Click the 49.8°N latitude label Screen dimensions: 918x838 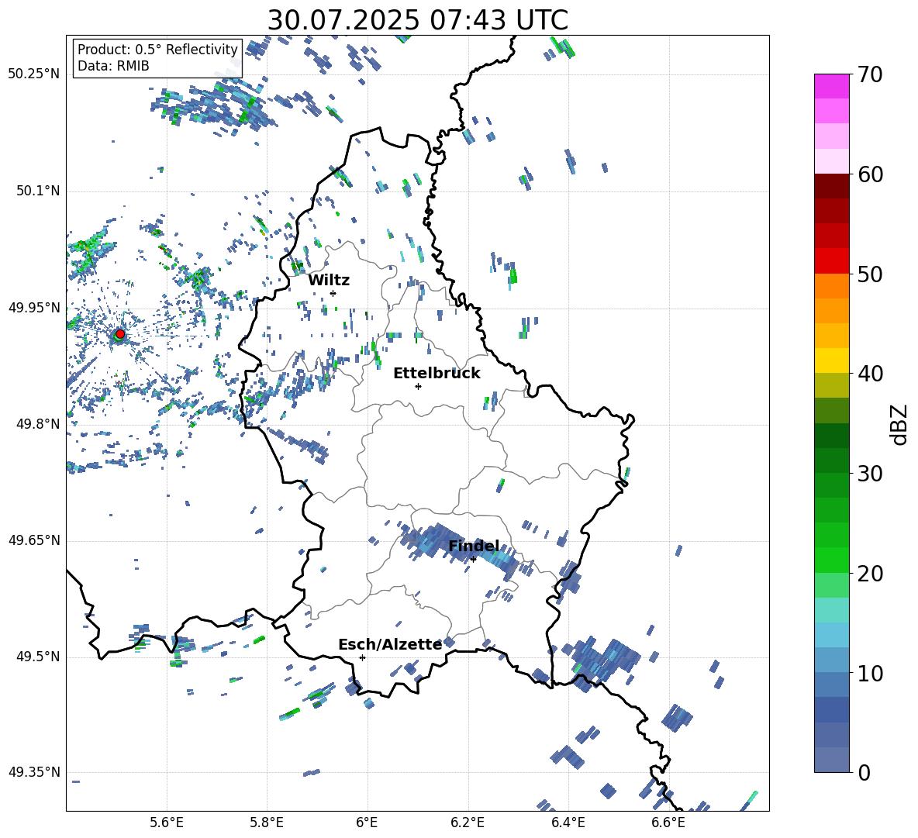tap(38, 424)
